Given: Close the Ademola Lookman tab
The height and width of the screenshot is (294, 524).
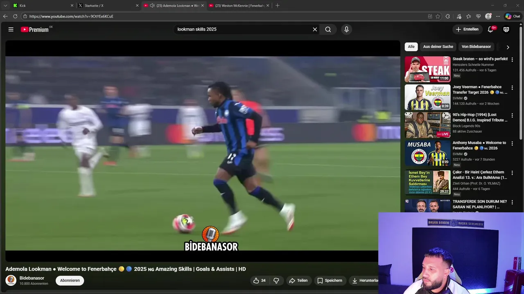Looking at the screenshot, I should pos(202,6).
